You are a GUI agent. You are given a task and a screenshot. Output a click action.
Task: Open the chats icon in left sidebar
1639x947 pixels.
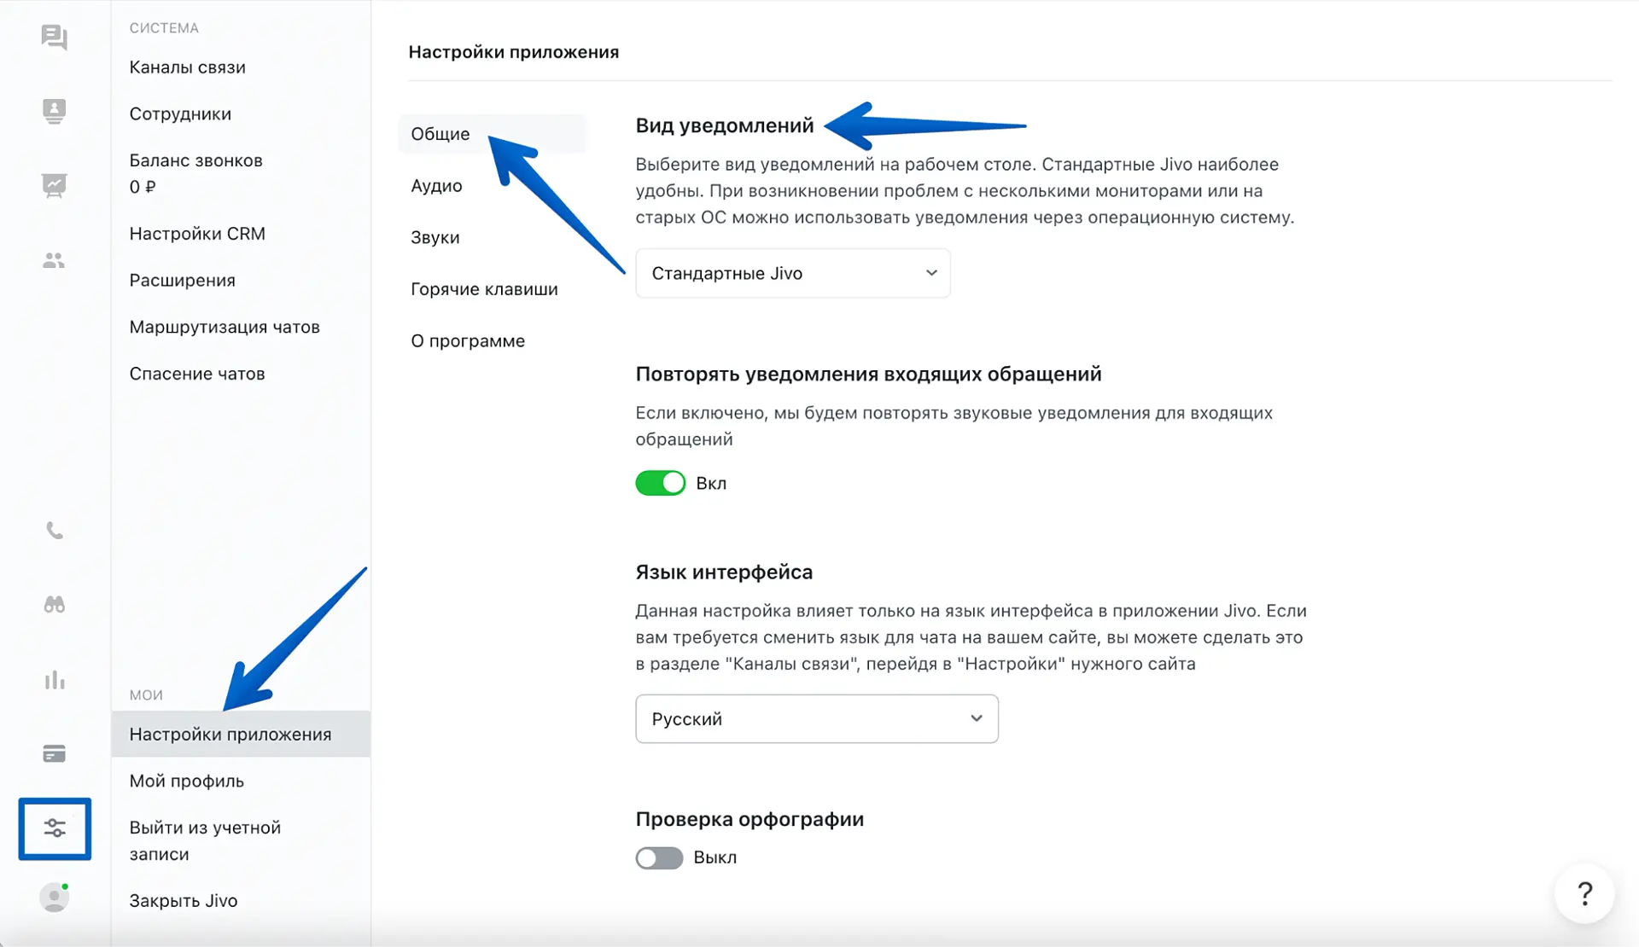(54, 38)
